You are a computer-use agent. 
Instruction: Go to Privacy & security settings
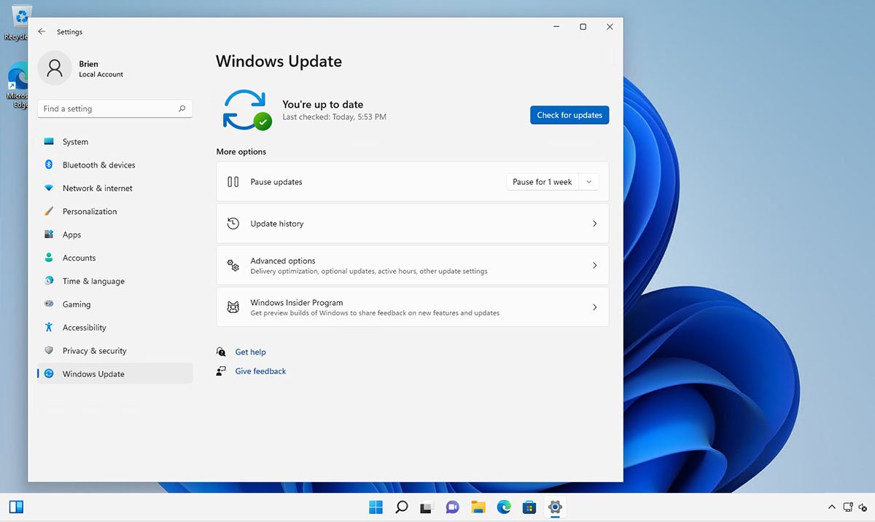pyautogui.click(x=94, y=351)
